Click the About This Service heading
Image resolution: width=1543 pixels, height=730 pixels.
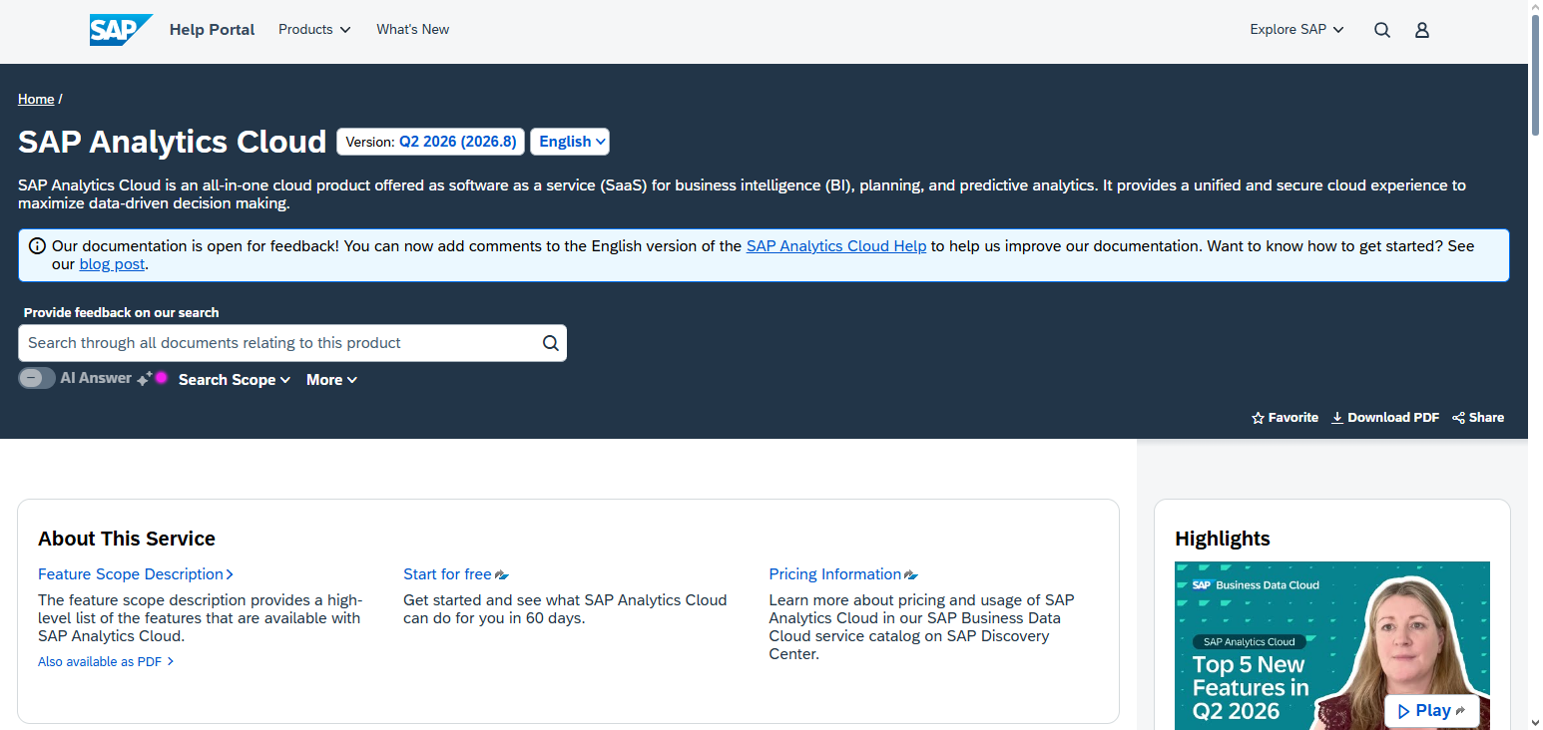pos(127,539)
